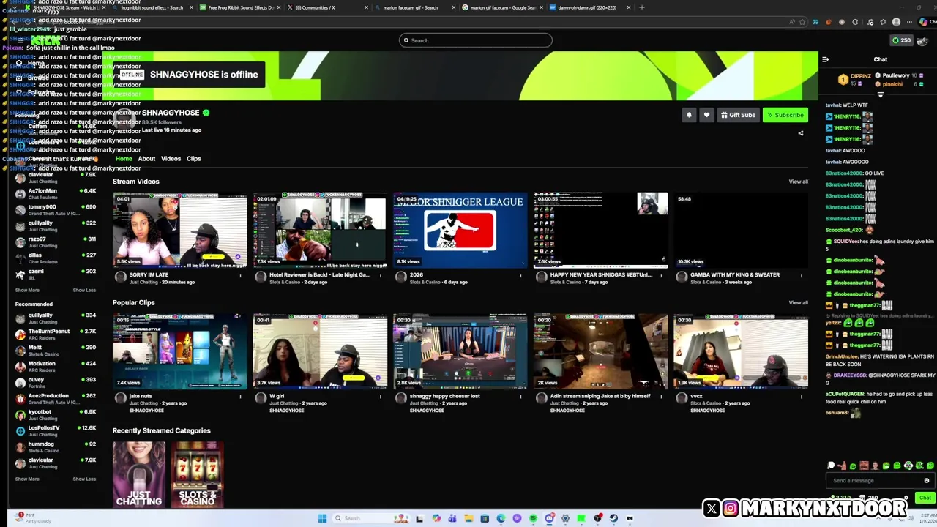Open OBS Studio from the taskbar
The image size is (937, 527).
(x=597, y=518)
